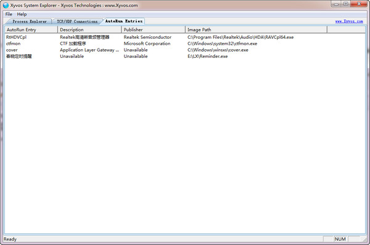Click the Application Layer Gateway description cell
This screenshot has width=370, height=245.
point(89,50)
